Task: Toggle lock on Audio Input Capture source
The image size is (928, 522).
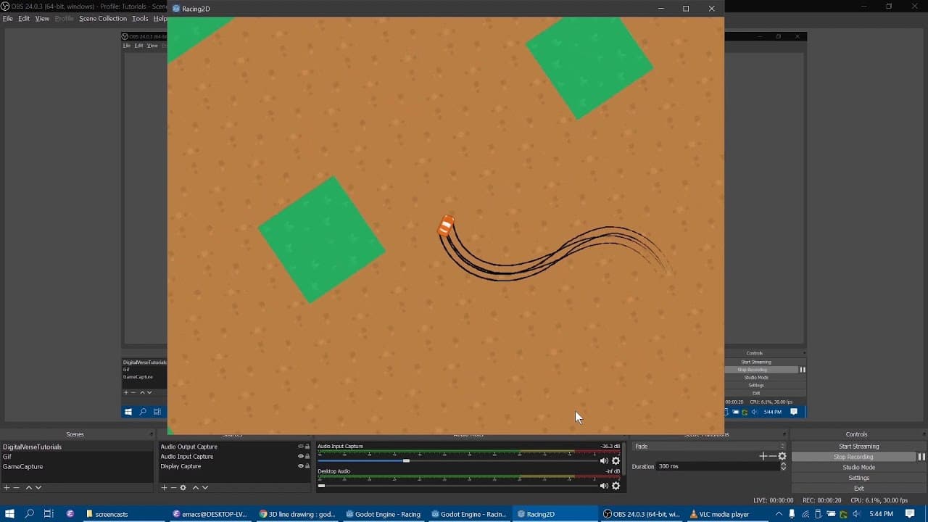Action: pos(307,456)
